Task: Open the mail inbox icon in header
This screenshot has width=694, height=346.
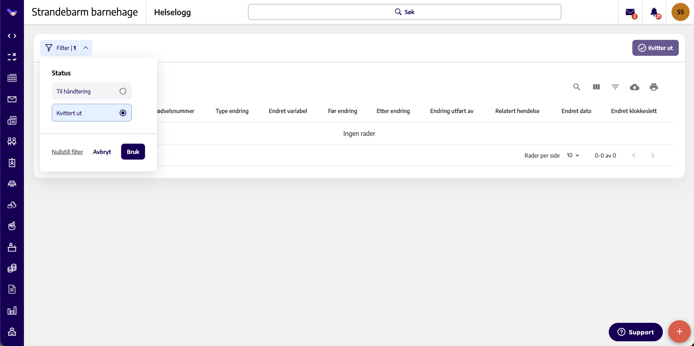Action: coord(630,12)
